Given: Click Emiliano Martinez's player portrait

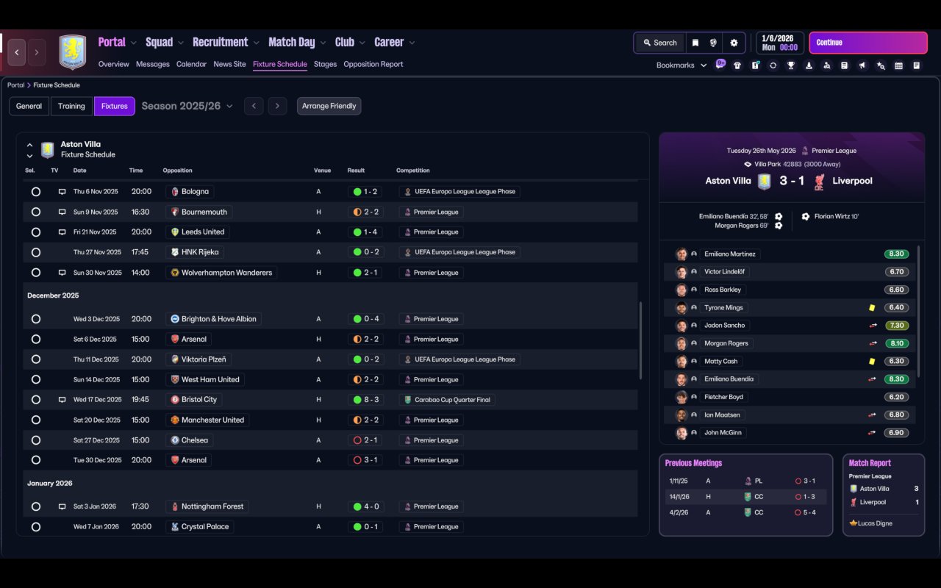Looking at the screenshot, I should (x=681, y=254).
